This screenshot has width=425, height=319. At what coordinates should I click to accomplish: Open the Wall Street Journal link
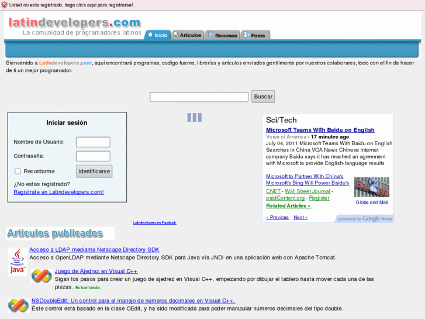click(307, 191)
